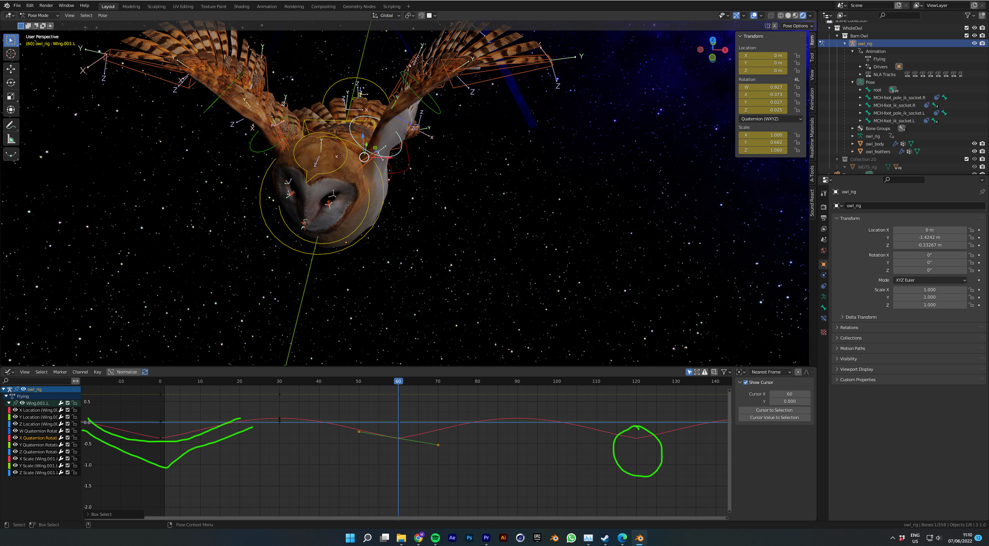Select the Annotate tool in the viewport toolbar

pos(11,124)
